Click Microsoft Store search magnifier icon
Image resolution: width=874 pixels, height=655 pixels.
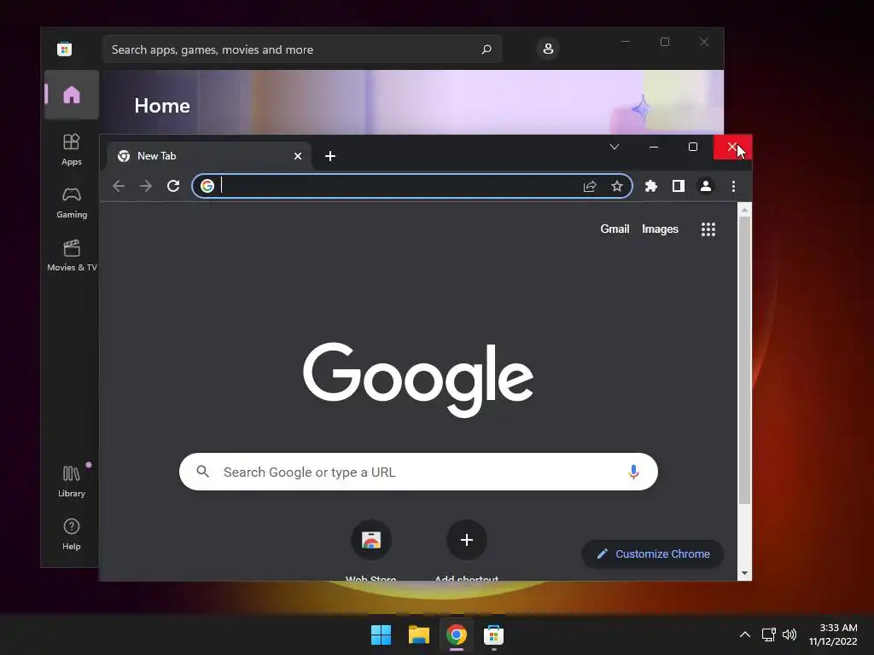point(486,49)
